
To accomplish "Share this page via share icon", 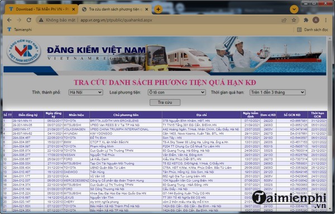I will coord(284,20).
